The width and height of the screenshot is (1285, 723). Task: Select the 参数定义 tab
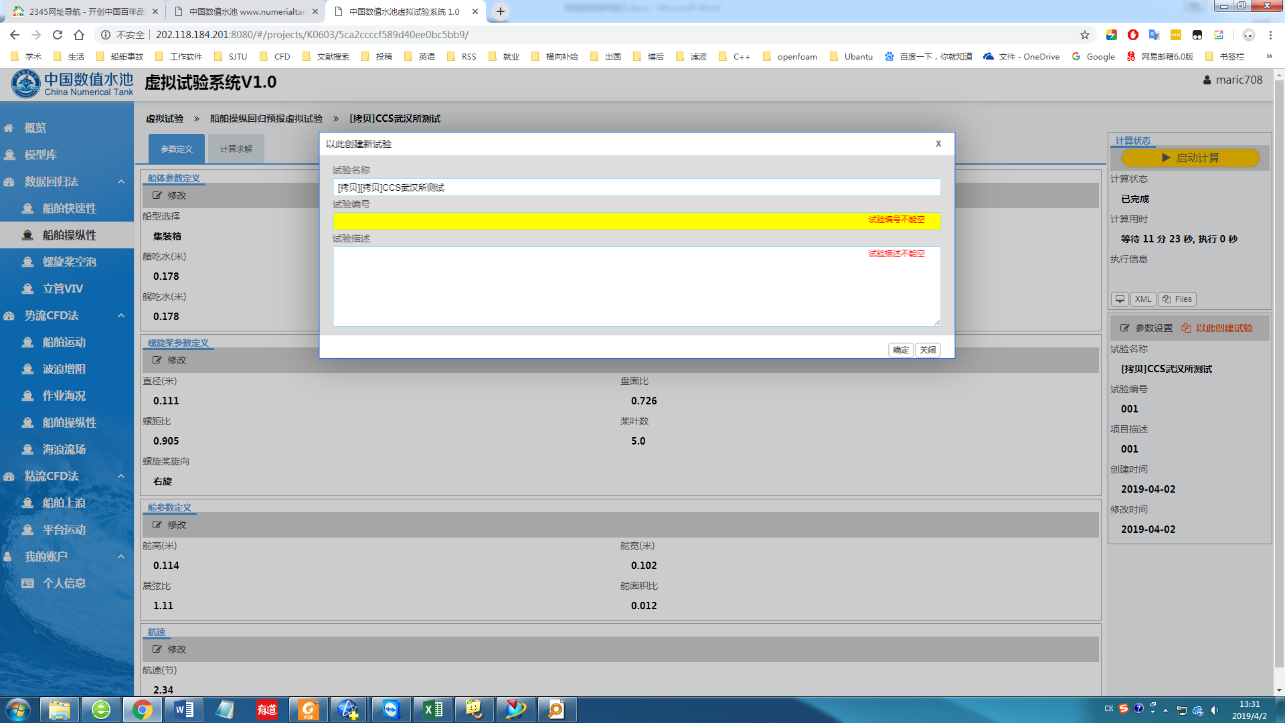177,149
